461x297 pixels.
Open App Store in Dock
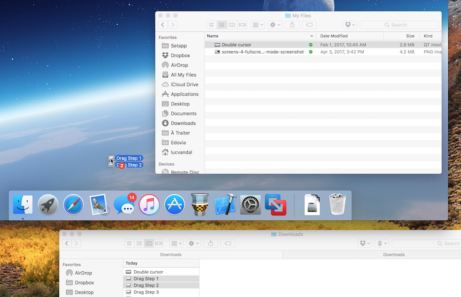pos(175,205)
